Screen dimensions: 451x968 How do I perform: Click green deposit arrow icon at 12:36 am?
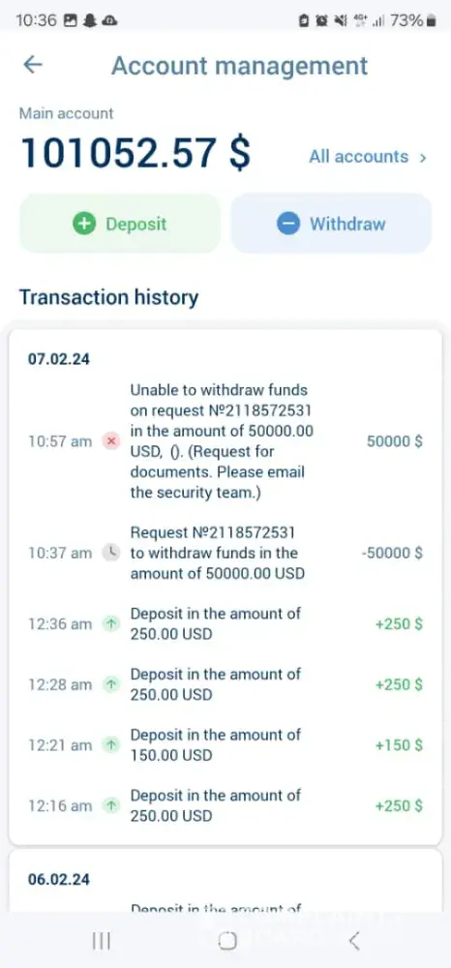point(111,623)
